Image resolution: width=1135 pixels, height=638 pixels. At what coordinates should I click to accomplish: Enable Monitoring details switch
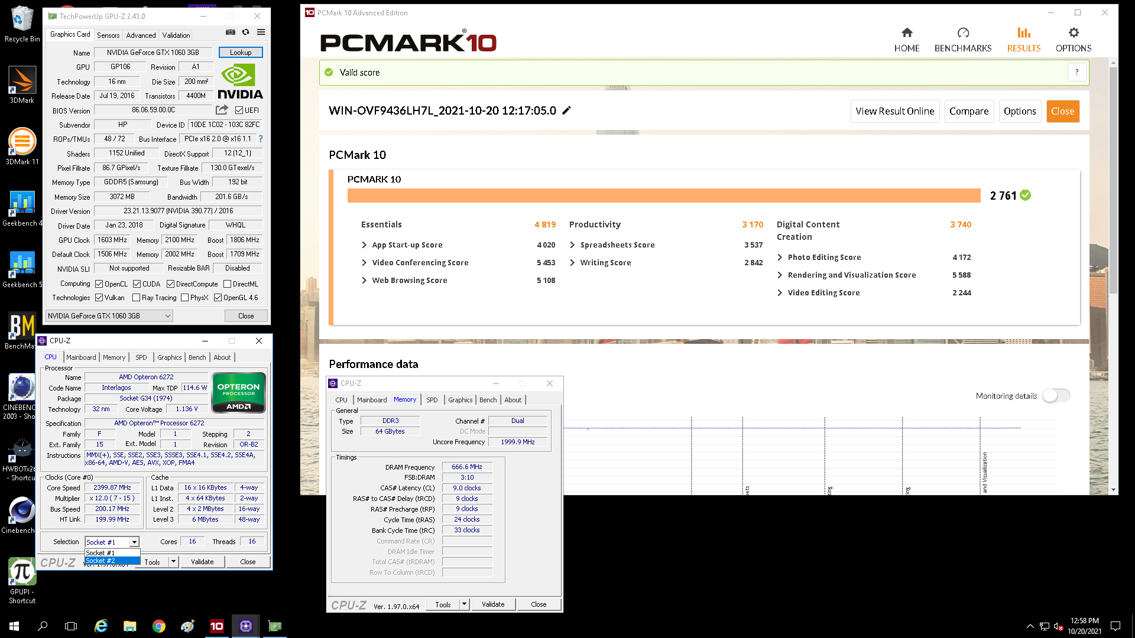(1056, 396)
